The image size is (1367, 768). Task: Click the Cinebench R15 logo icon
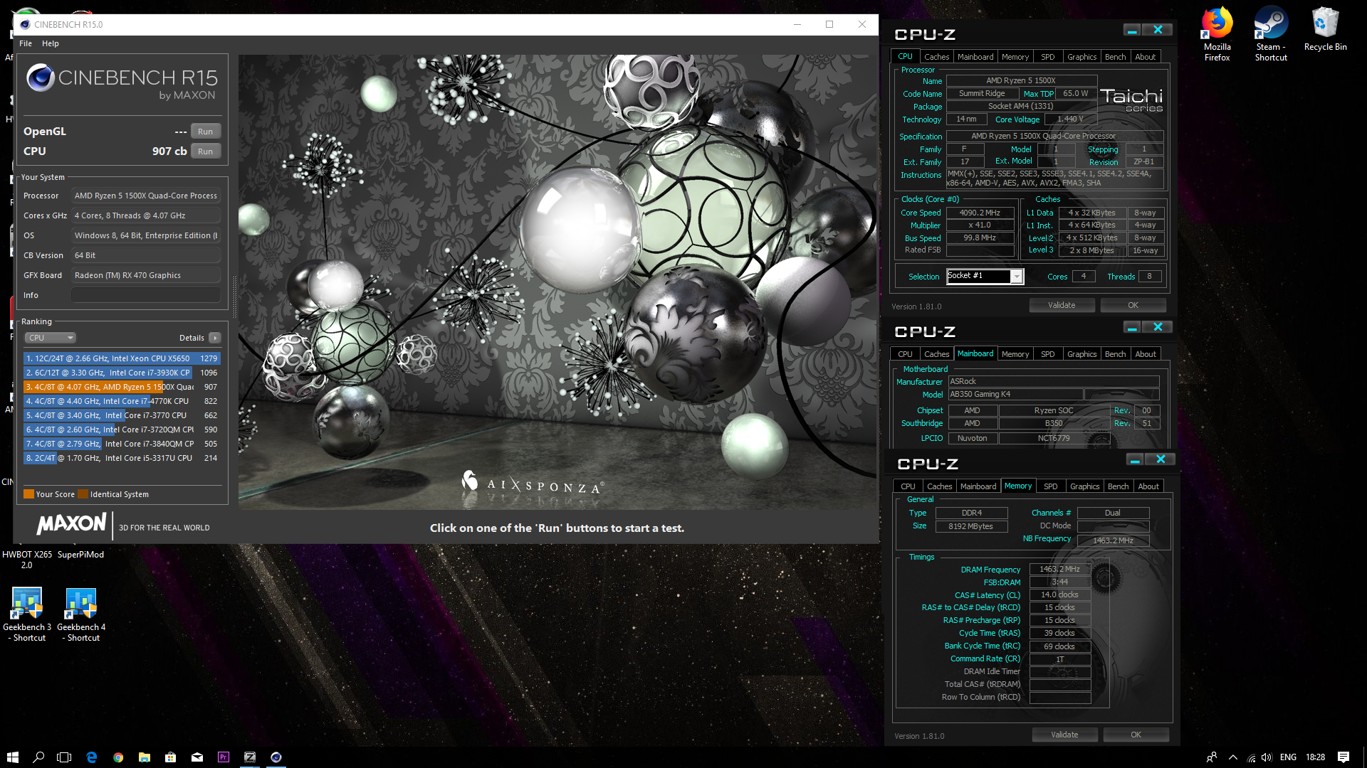(x=41, y=78)
